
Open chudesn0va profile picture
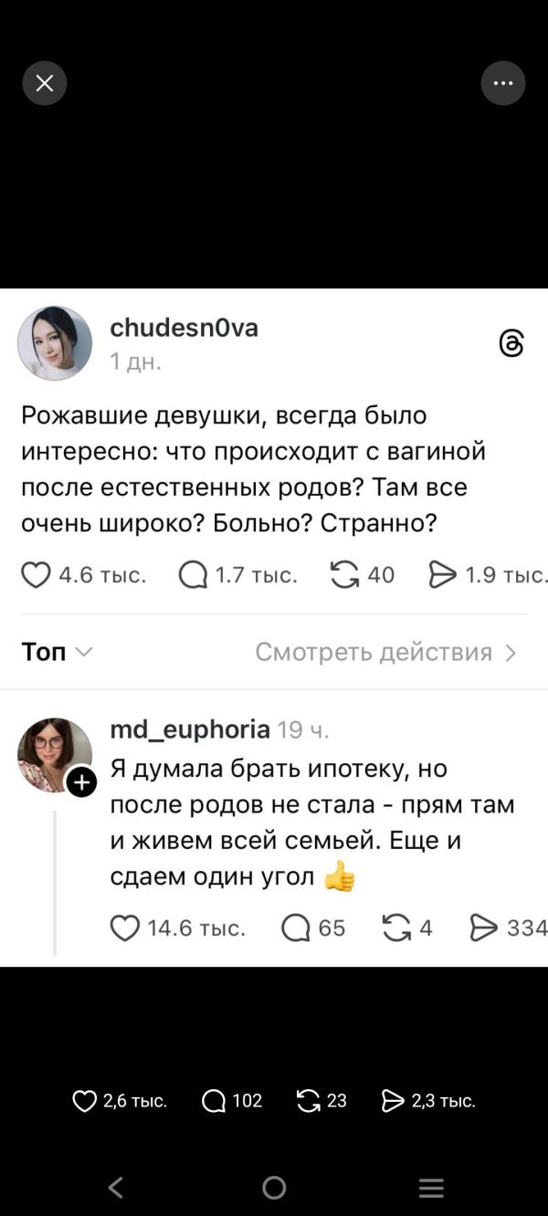point(55,343)
